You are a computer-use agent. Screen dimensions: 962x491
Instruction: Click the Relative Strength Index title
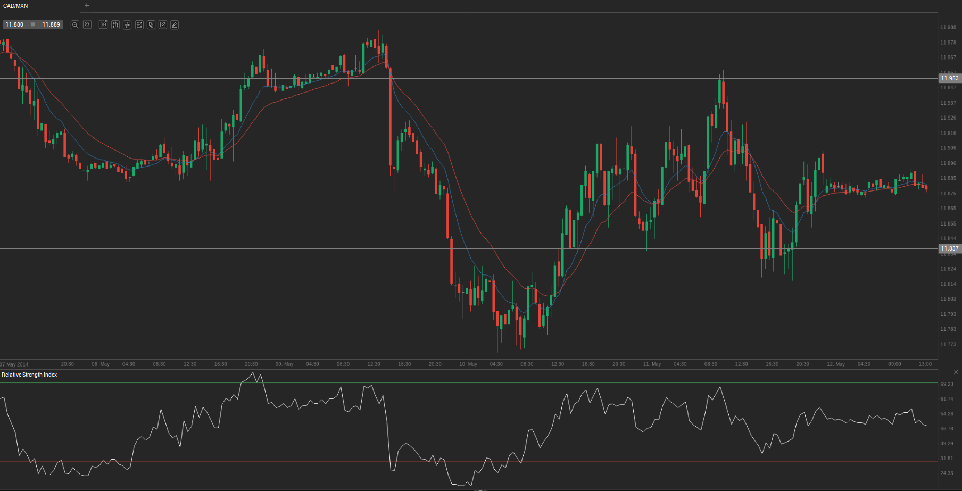tap(29, 375)
